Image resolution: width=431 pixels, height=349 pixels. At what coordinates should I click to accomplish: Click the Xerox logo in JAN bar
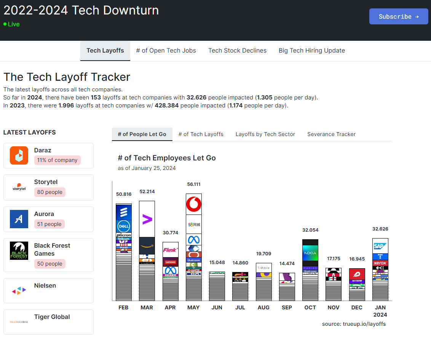pyautogui.click(x=380, y=263)
